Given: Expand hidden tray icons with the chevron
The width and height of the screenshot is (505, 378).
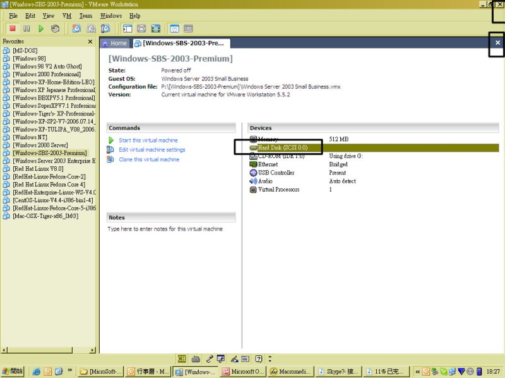Looking at the screenshot, I should pos(417,372).
